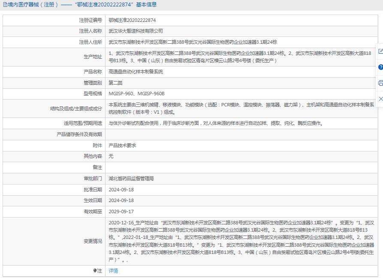383x278 pixels.
Task: Select the intended use text 与体外诊断试剂配合使用
Action: (x=216, y=124)
